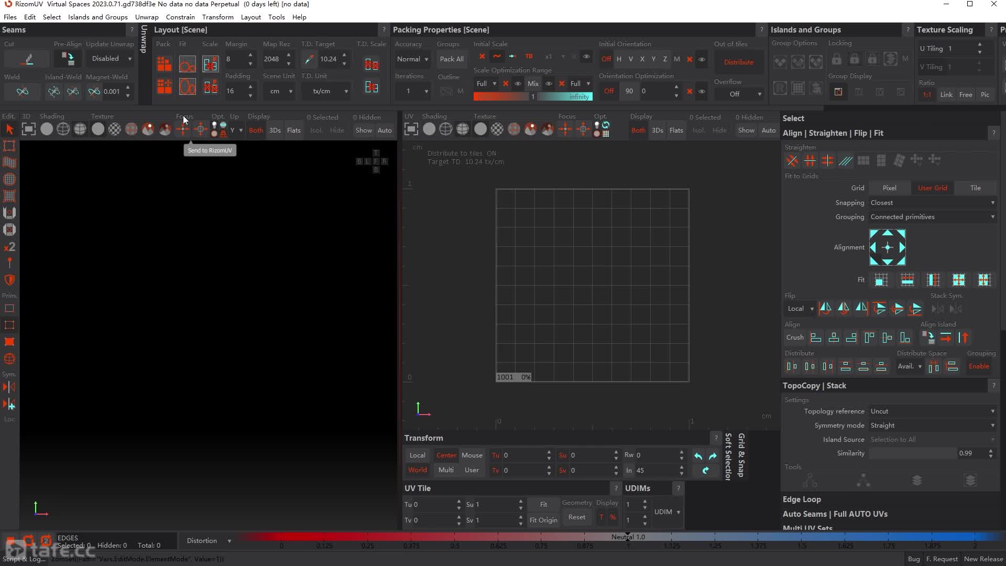This screenshot has height=566, width=1006.
Task: Click the shield icon in left sidebar
Action: [x=9, y=280]
